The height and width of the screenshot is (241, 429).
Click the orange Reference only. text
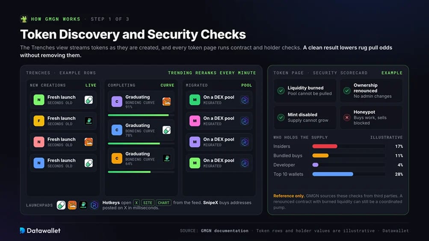pos(289,196)
